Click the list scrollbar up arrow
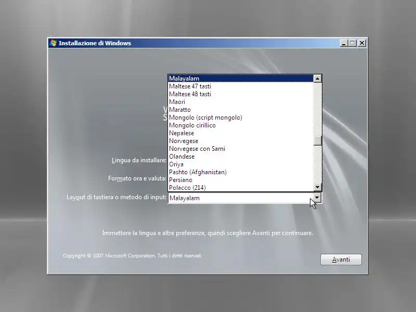Screen dimensions: 416x312 [317, 79]
